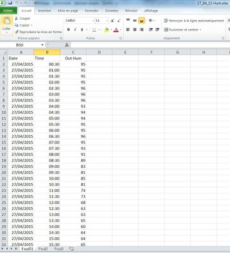The height and width of the screenshot is (253, 230).
Task: Toggle underline (S) formatting
Action: tap(82, 30)
